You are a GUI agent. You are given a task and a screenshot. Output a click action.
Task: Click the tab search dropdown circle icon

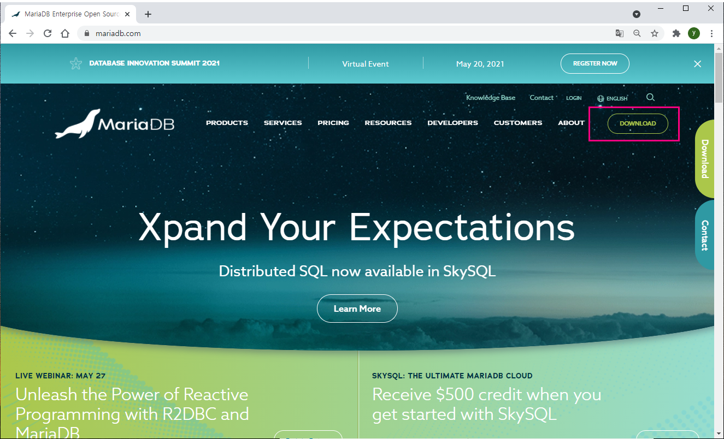[637, 14]
